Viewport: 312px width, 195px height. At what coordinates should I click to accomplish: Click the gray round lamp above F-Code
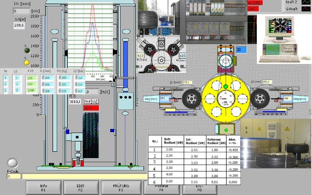(12, 163)
